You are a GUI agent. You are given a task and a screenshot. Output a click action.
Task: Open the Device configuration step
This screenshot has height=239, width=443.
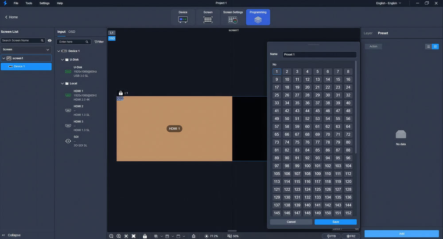183,17
